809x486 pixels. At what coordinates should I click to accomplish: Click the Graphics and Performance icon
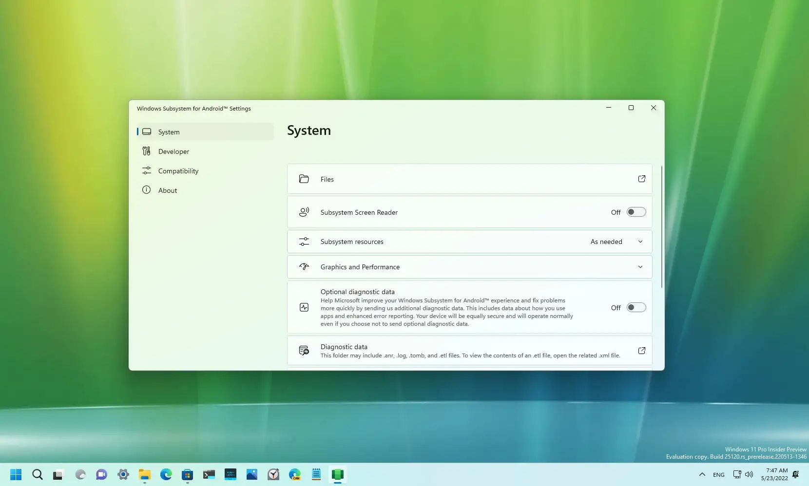(304, 266)
